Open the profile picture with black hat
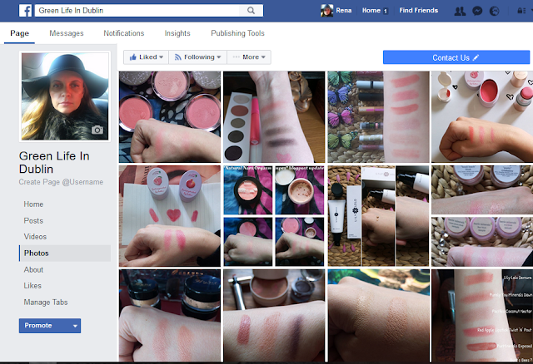533x364 pixels. click(x=65, y=96)
